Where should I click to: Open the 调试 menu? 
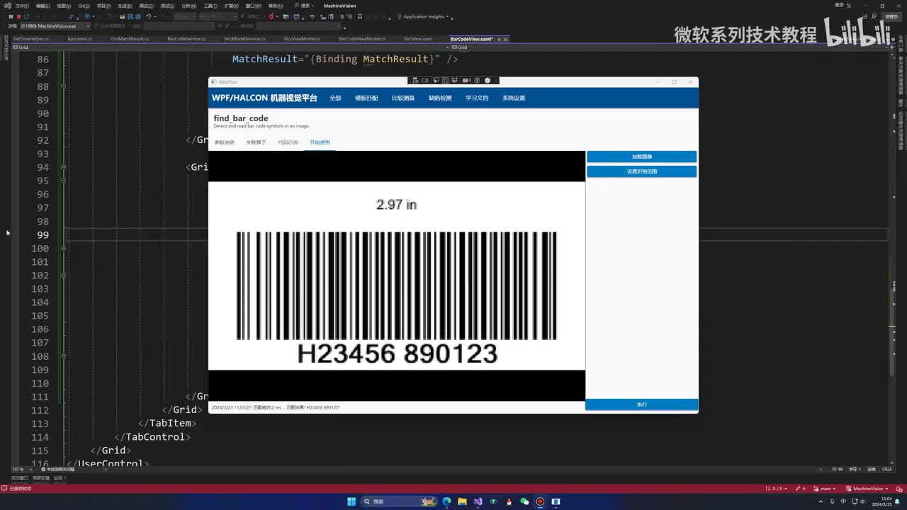[x=146, y=6]
